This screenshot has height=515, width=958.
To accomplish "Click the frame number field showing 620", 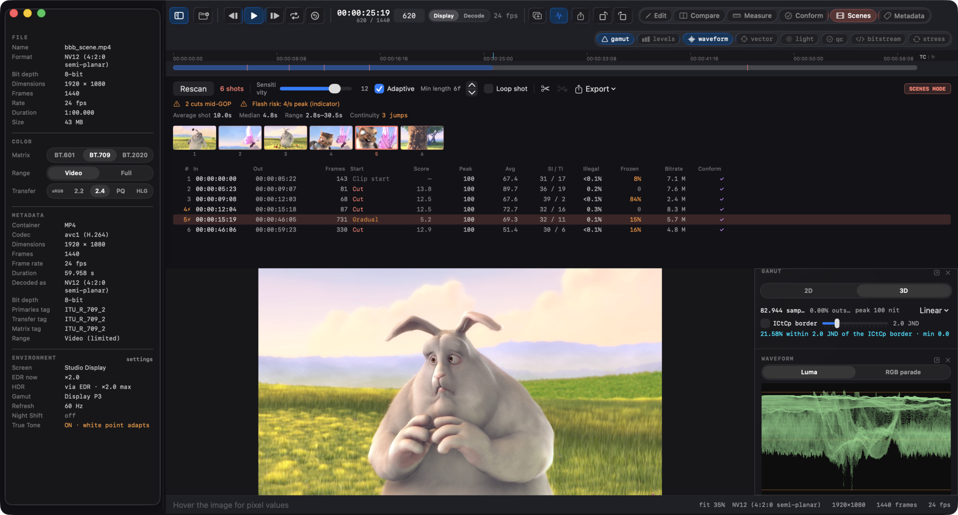I will coord(409,15).
